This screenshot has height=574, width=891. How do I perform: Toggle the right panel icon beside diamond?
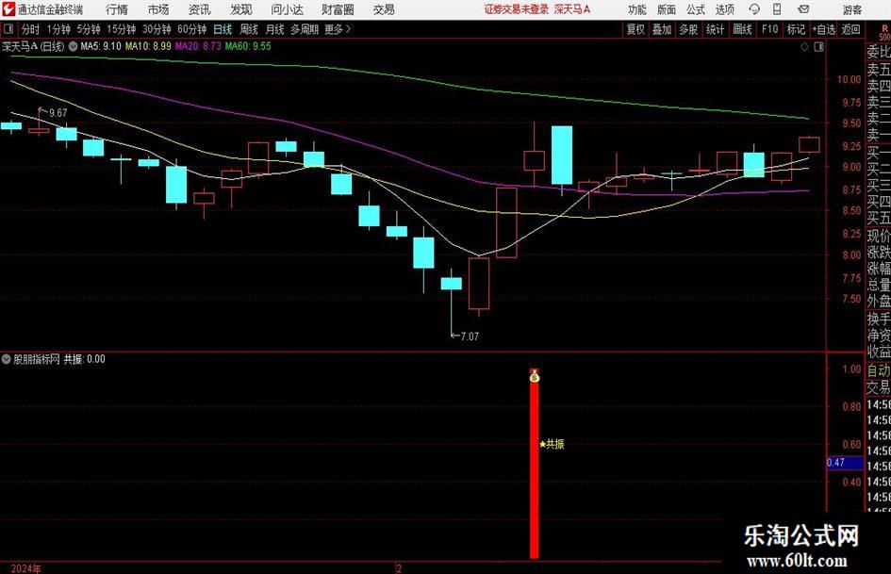[x=818, y=47]
